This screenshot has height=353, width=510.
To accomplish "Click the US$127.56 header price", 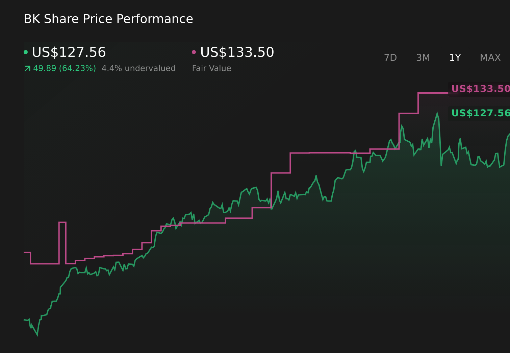I will coord(69,52).
